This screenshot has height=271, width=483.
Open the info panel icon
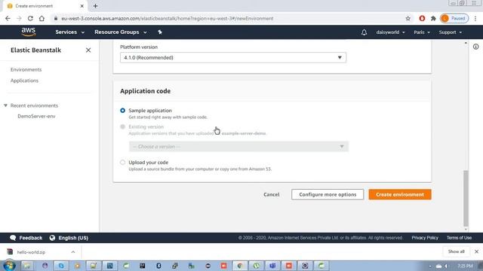tap(476, 47)
